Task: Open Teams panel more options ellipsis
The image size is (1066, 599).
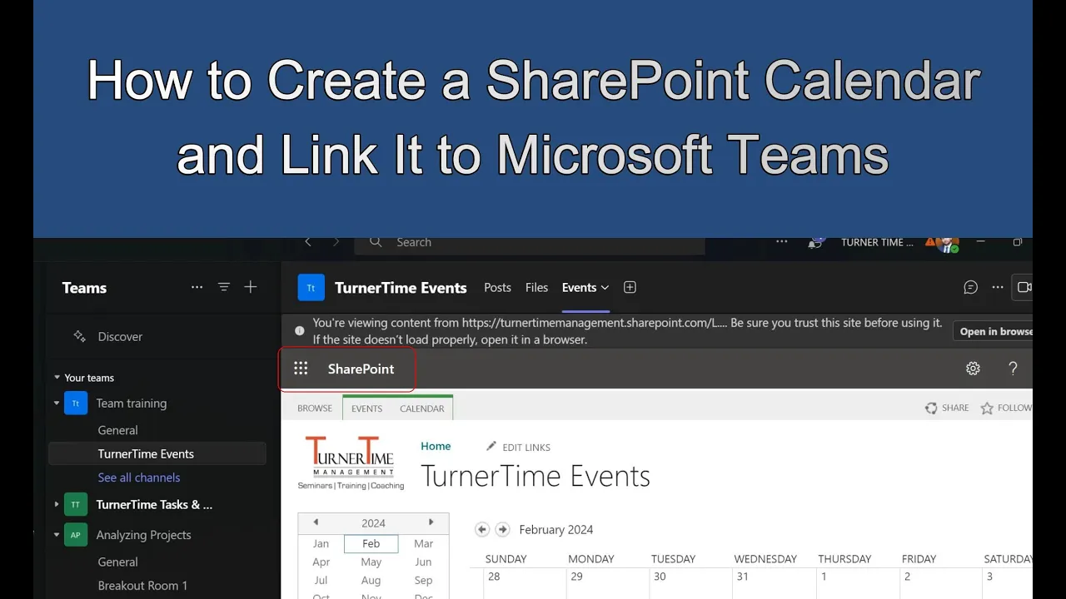Action: pyautogui.click(x=197, y=287)
